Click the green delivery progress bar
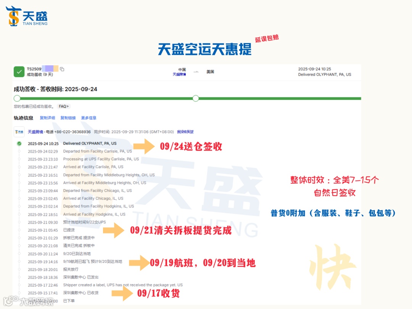The height and width of the screenshot is (309, 412). [x=188, y=98]
